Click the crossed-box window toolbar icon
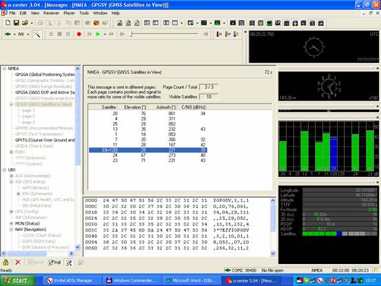 [x=166, y=23]
